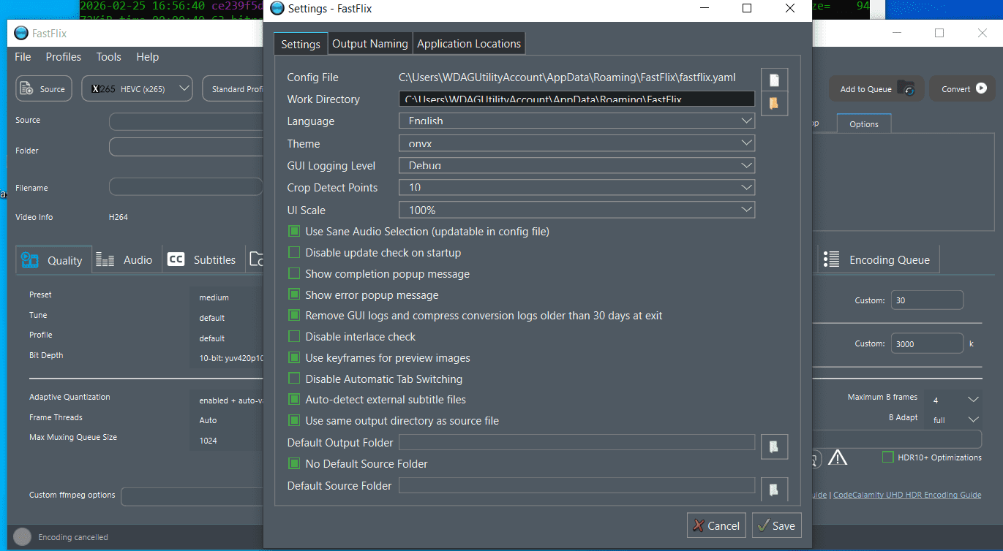Open Subtitles tab via CC icon
This screenshot has height=551, width=1003.
(176, 259)
